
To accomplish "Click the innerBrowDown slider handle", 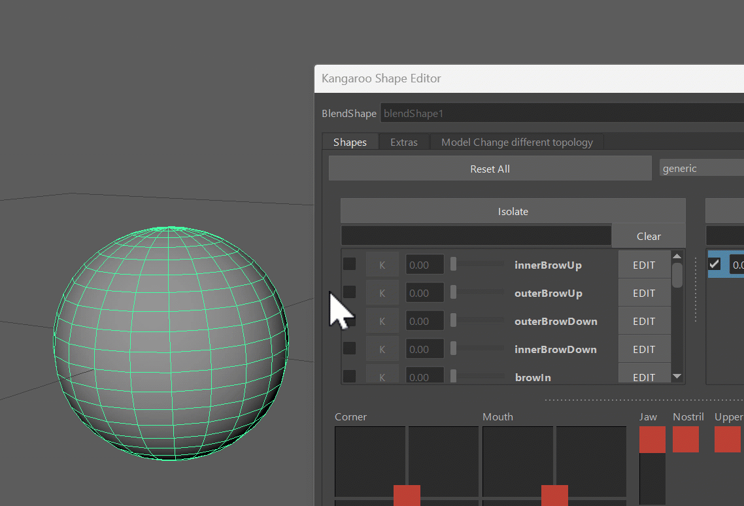I will tap(454, 348).
